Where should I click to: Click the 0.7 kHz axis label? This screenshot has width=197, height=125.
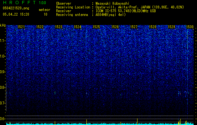(x=3, y=103)
